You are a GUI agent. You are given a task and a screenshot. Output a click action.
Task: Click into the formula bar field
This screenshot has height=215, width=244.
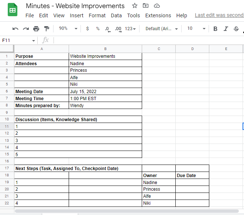149,40
